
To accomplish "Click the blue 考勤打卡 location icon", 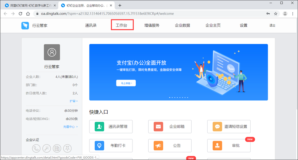I will [99, 145].
